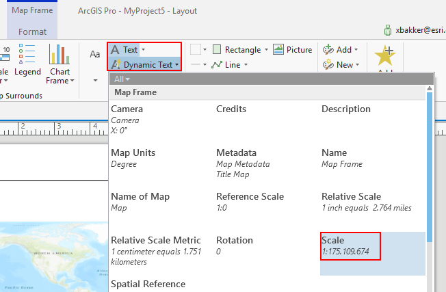
Task: Expand the All filter dropdown
Action: pyautogui.click(x=122, y=79)
